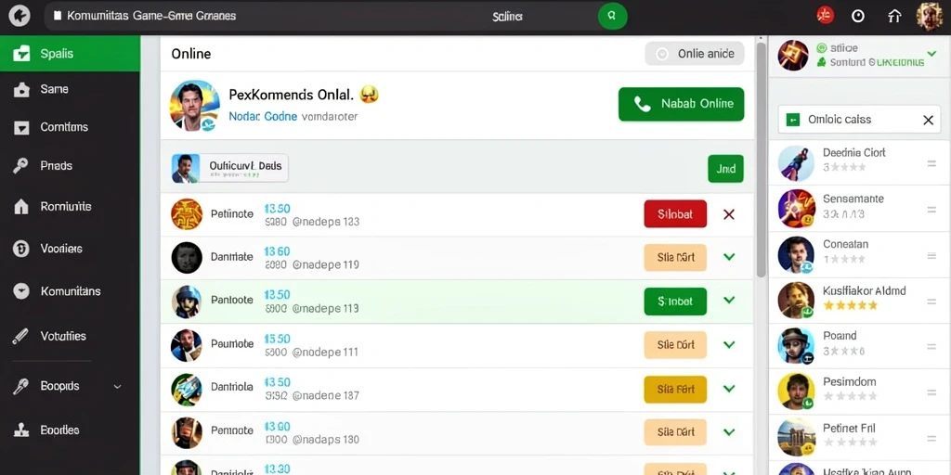Click the Pantoote helmet avatar
Screen dimensions: 951x475
187,302
